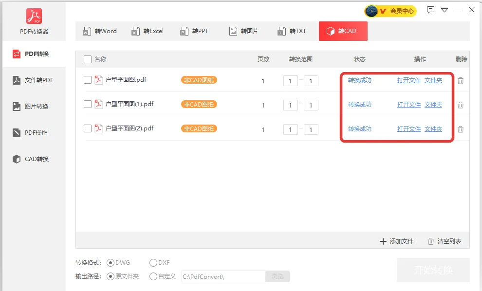The height and width of the screenshot is (291, 482).
Task: Click 添加文件 to add files
Action: [396, 241]
